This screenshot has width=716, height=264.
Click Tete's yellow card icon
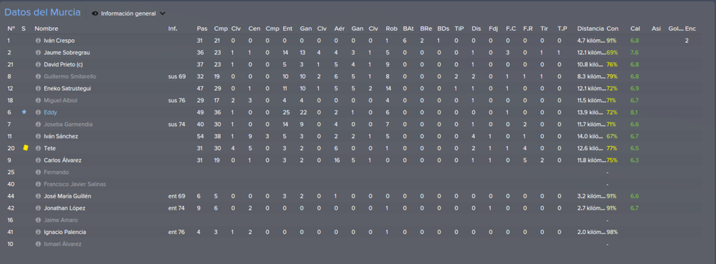point(26,148)
